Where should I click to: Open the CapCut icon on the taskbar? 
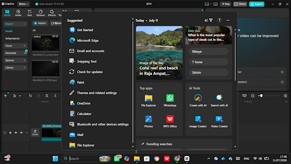coord(187,158)
